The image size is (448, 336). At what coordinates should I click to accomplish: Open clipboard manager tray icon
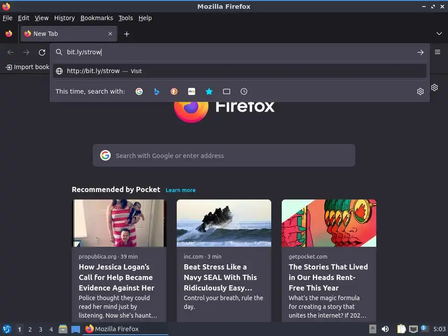click(x=401, y=329)
